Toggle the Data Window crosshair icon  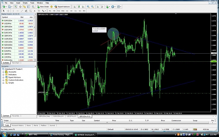[x=20, y=7]
